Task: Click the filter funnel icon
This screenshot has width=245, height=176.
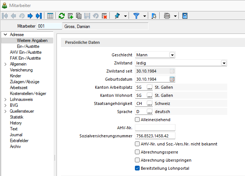Action: [x=136, y=16]
